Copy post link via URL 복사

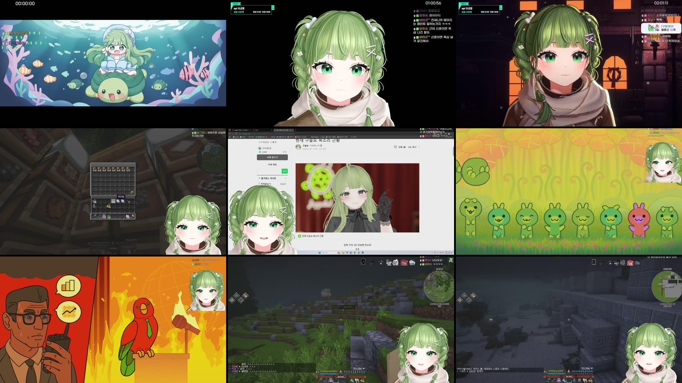[412, 147]
